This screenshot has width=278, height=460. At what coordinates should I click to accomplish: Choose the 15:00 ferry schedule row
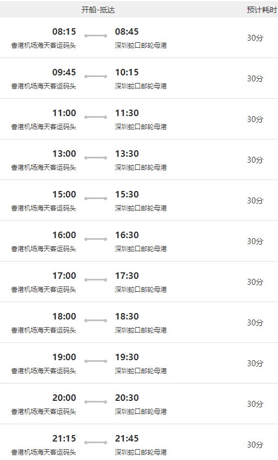[x=139, y=200]
